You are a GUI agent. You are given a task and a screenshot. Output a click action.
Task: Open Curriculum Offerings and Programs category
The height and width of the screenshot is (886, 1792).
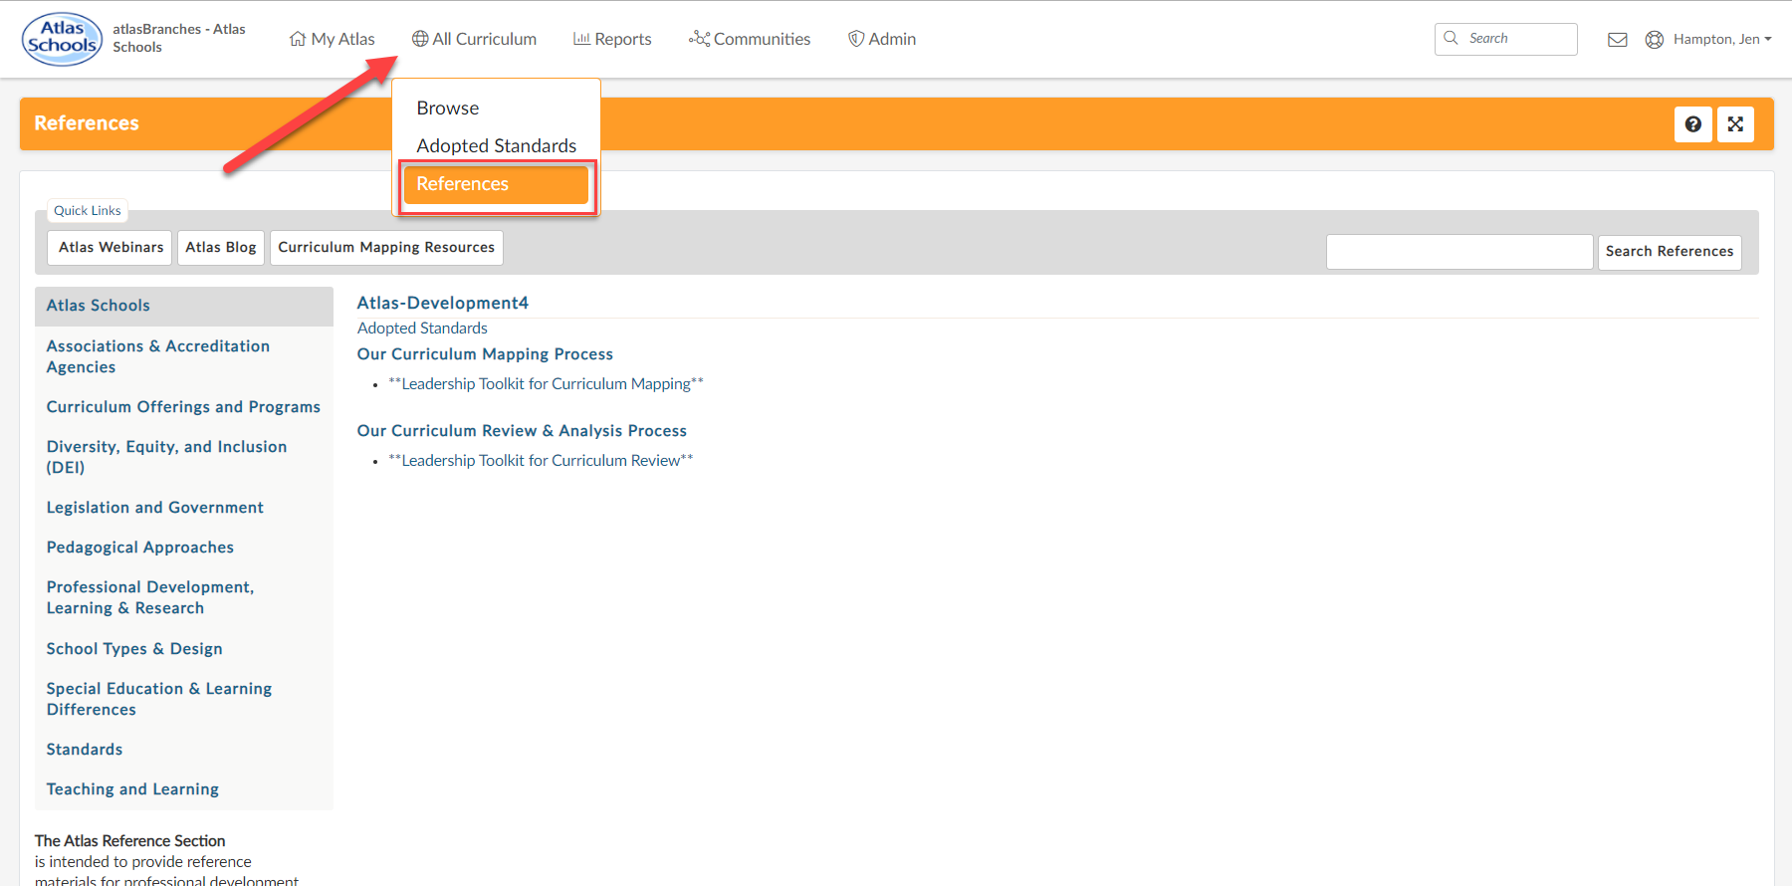coord(184,407)
